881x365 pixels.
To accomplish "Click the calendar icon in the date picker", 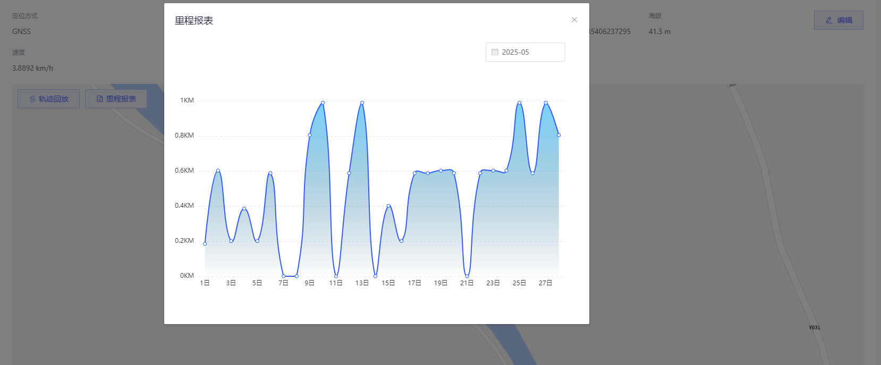I will (495, 52).
